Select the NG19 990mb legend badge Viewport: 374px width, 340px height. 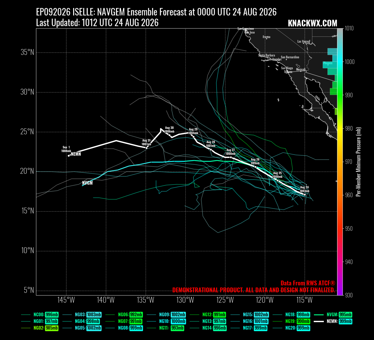click(x=303, y=321)
